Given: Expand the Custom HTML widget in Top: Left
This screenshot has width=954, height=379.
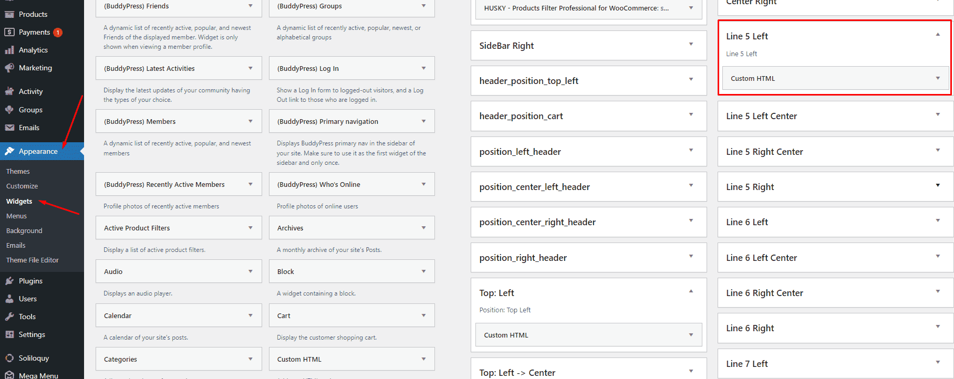Looking at the screenshot, I should click(x=691, y=335).
